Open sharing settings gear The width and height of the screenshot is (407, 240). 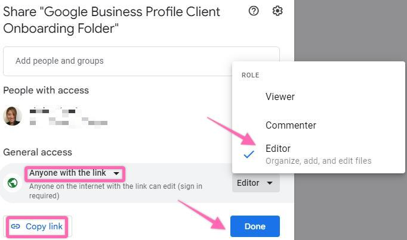[277, 11]
